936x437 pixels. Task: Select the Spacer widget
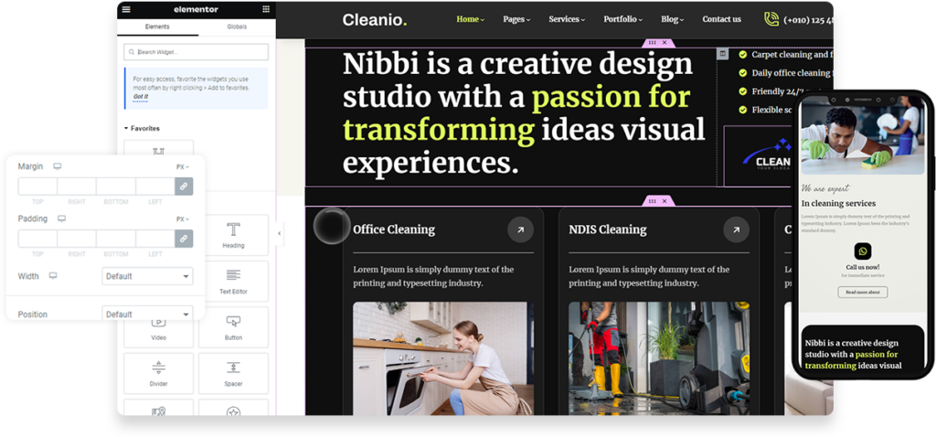coord(233,374)
